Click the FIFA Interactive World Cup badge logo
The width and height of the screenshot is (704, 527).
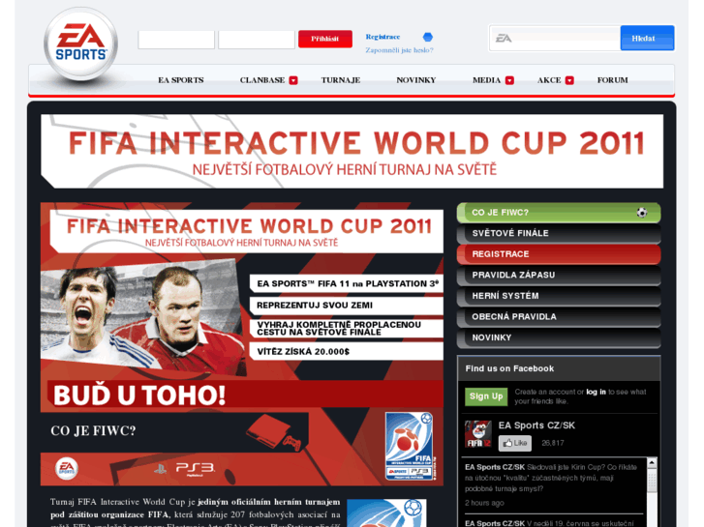point(410,447)
